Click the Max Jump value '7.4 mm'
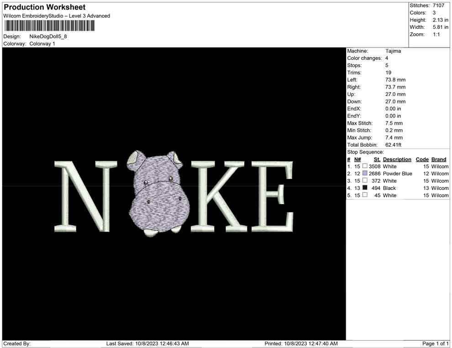452x348 pixels. click(x=394, y=137)
